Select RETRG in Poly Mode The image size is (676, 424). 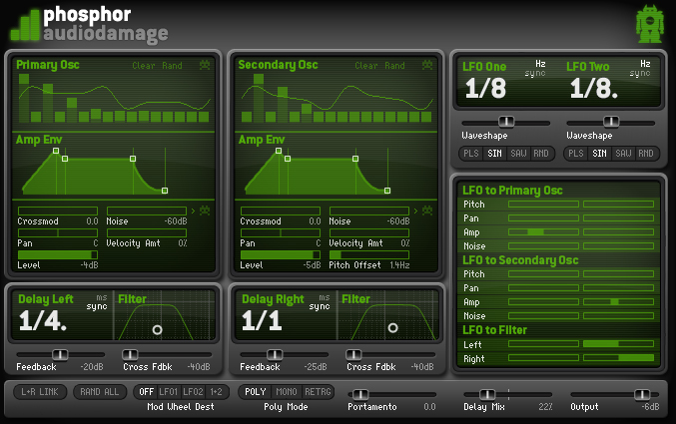(x=318, y=392)
